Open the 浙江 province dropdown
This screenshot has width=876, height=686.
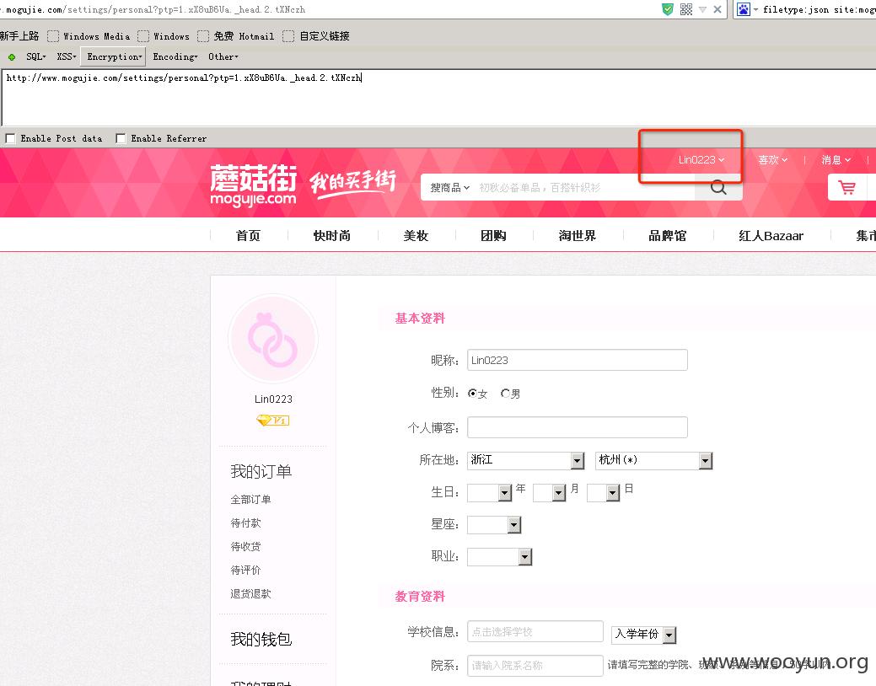525,460
